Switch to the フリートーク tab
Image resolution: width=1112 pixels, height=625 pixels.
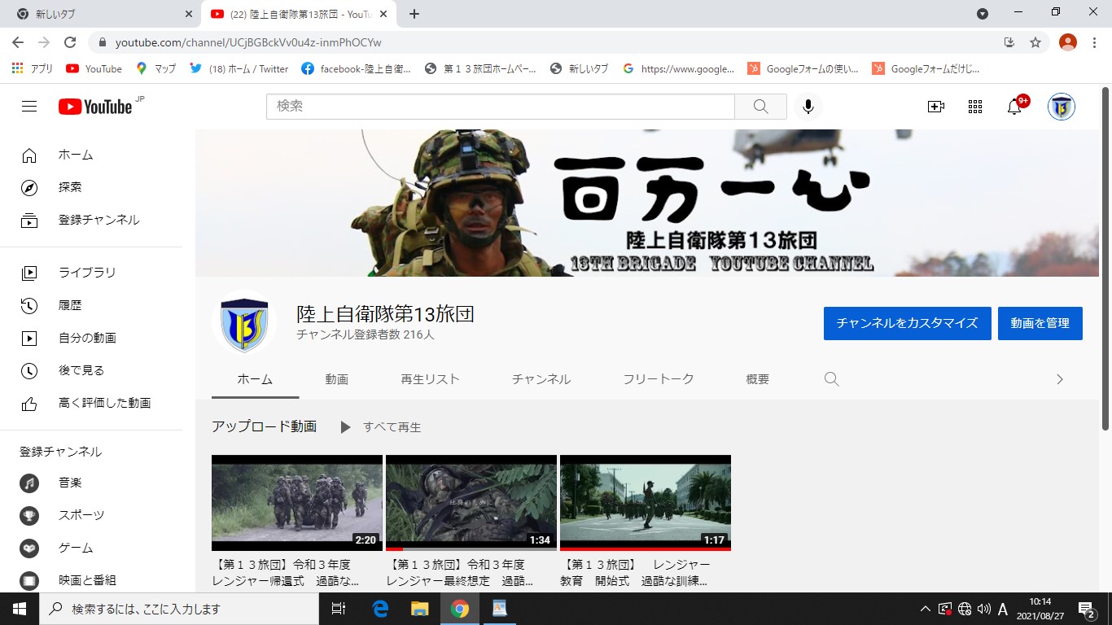[658, 378]
